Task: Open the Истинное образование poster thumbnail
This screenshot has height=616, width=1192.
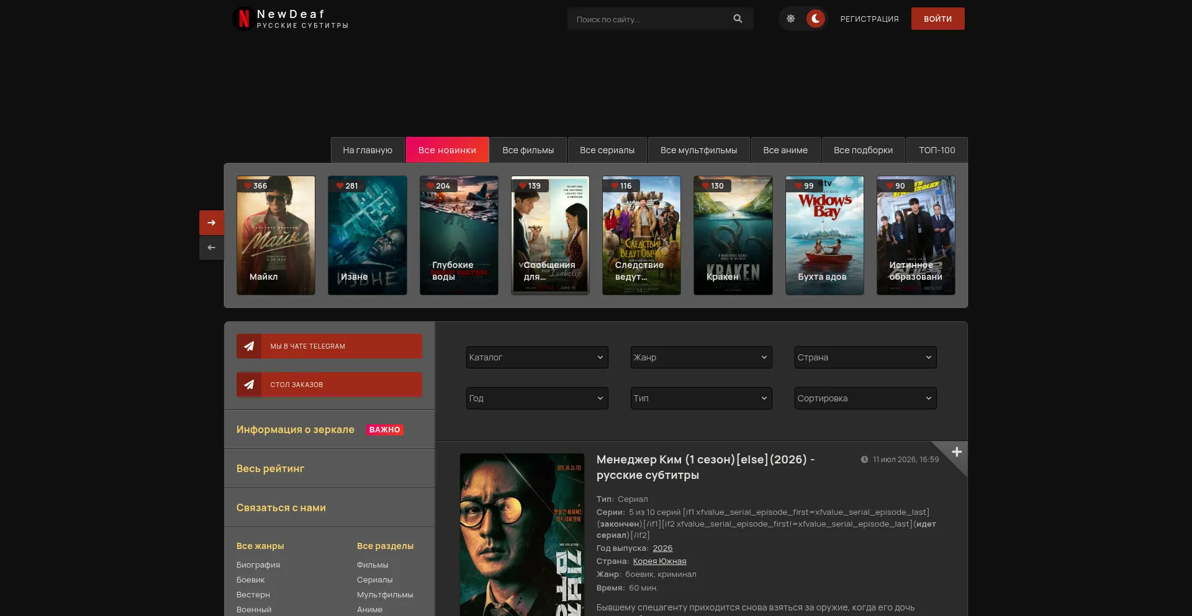Action: coord(916,235)
